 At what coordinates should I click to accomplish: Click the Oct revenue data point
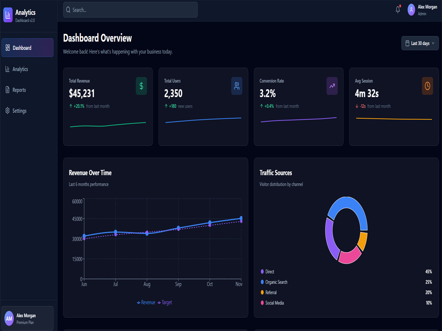210,222
